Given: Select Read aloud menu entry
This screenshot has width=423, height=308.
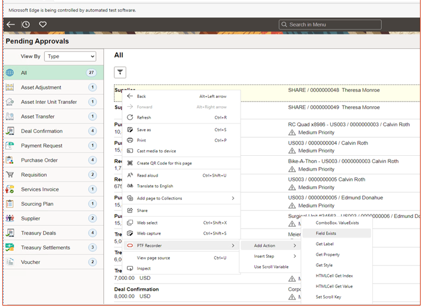Looking at the screenshot, I should [181, 175].
